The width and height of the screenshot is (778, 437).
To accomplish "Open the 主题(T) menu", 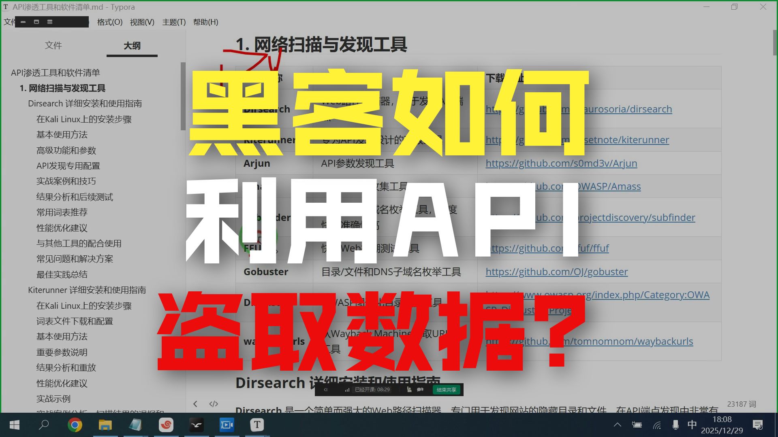I will click(174, 22).
